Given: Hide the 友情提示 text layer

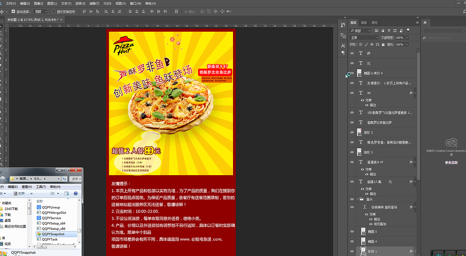Looking at the screenshot, I should (352, 83).
